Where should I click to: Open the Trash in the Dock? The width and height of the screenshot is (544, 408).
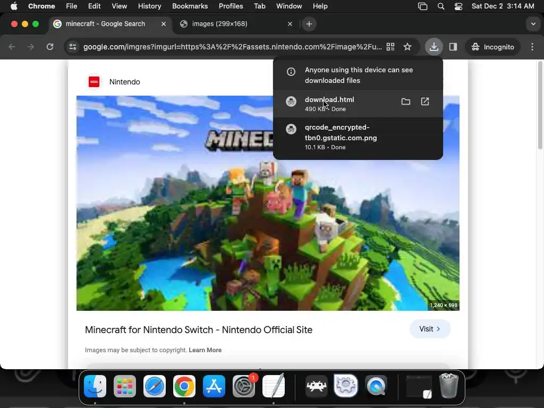(x=449, y=386)
